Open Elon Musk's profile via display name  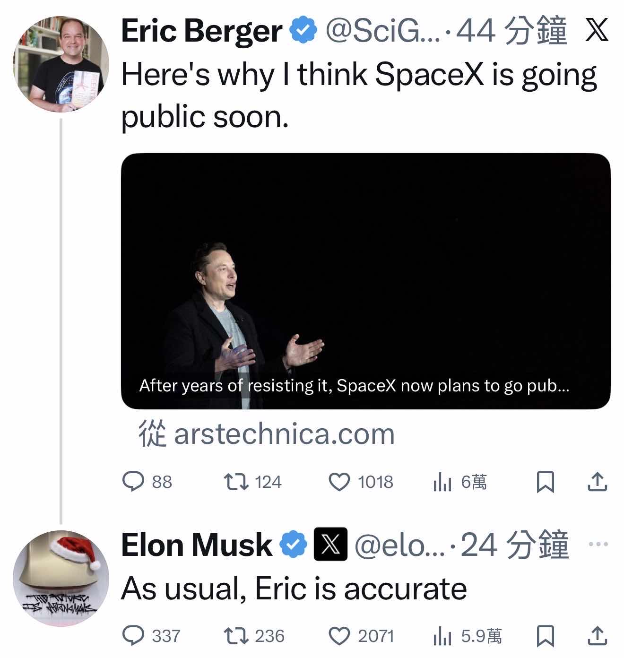(x=196, y=545)
